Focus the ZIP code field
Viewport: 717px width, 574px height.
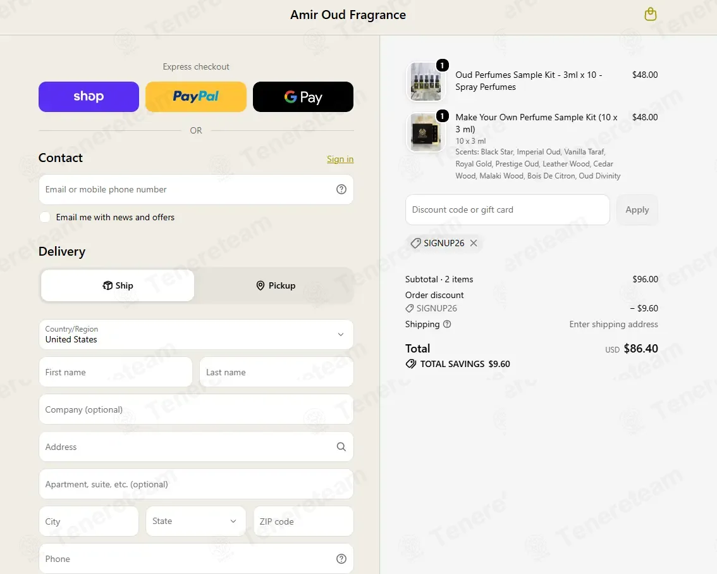point(303,521)
